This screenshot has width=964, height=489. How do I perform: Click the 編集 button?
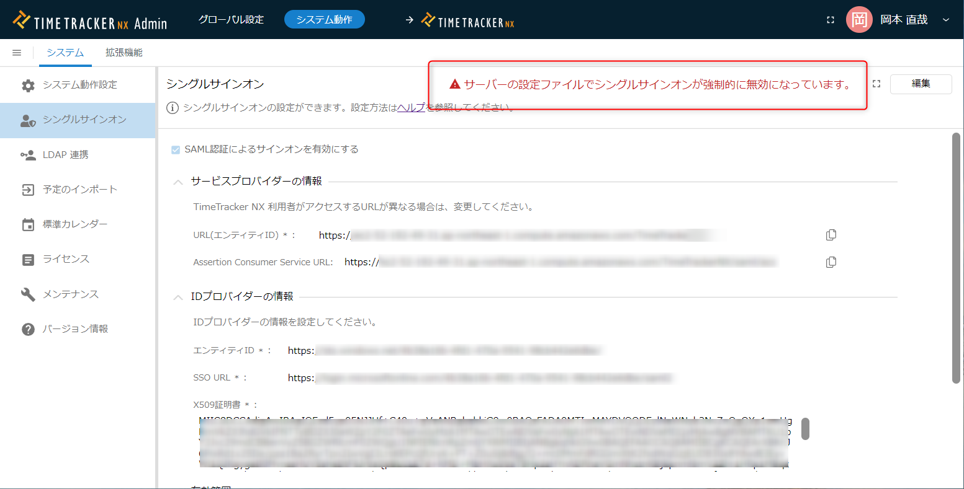[920, 84]
